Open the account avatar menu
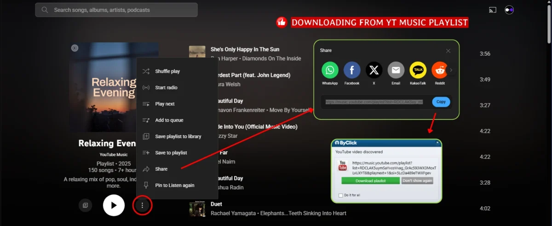The width and height of the screenshot is (552, 226). click(x=509, y=10)
